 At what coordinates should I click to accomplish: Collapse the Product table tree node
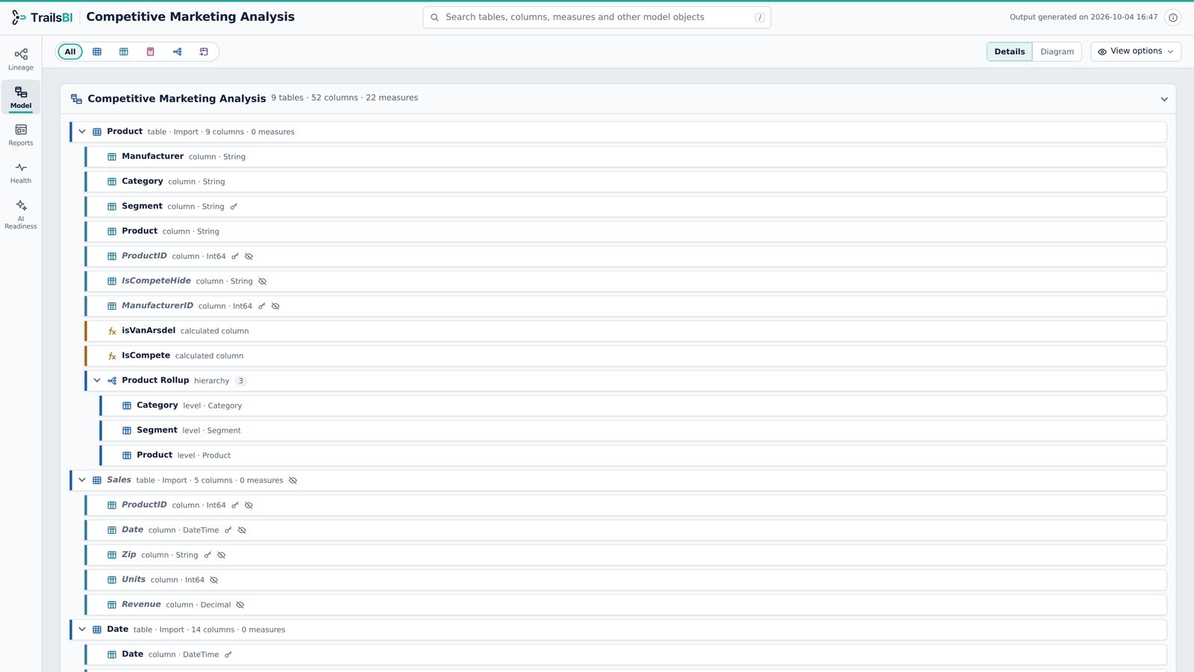pos(82,131)
